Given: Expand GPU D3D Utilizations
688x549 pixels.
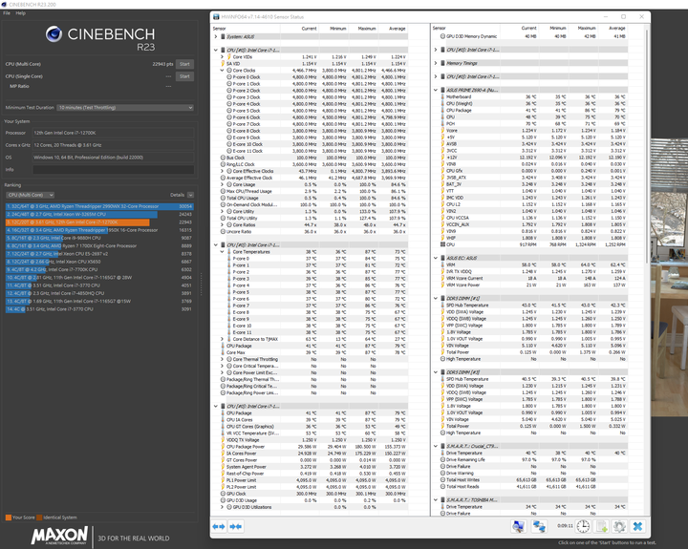Looking at the screenshot, I should [x=222, y=507].
